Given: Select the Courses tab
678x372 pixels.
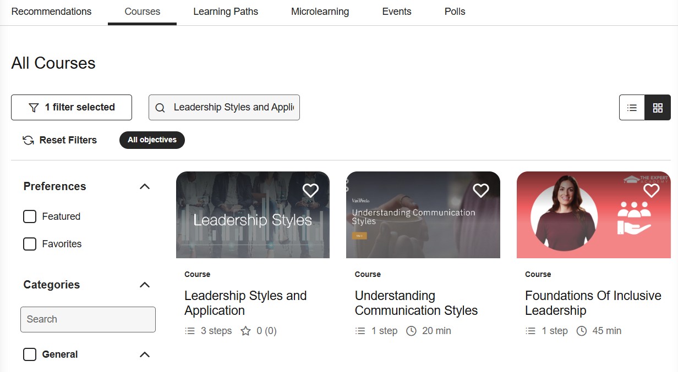Looking at the screenshot, I should click(143, 12).
